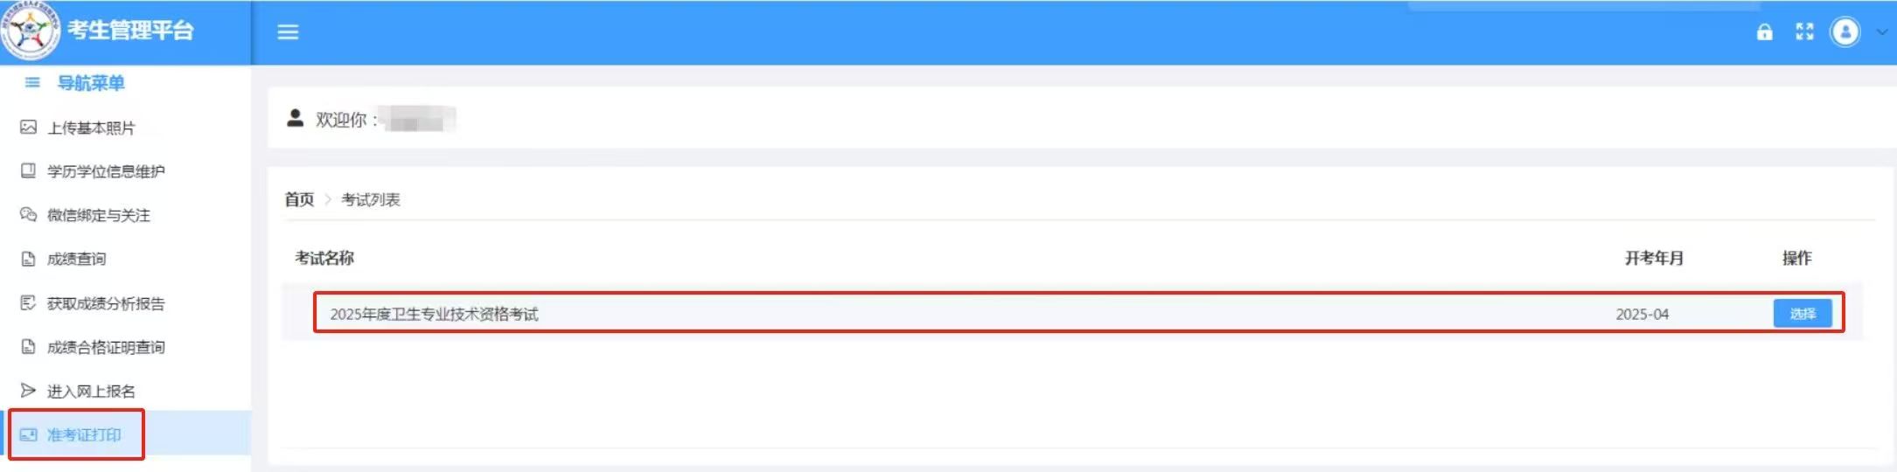
Task: Open 成绩查询 from navigation
Action: 76,259
